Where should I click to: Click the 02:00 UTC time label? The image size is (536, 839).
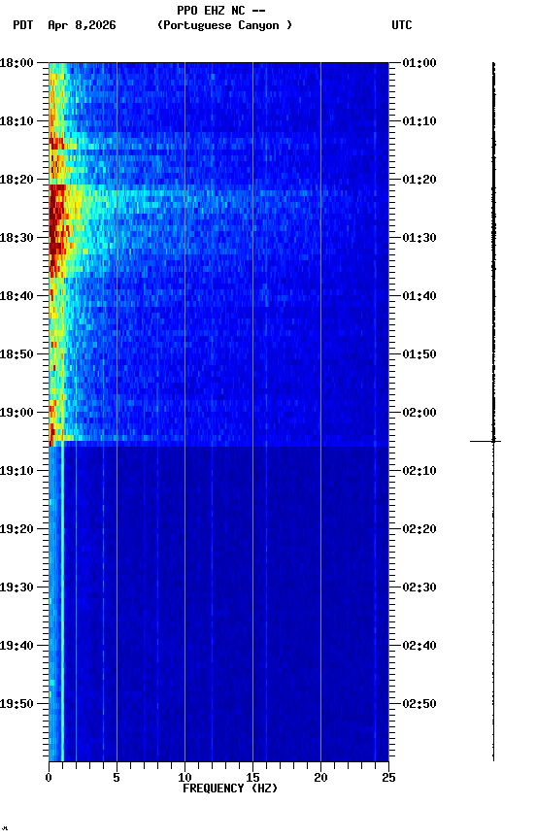tap(419, 413)
